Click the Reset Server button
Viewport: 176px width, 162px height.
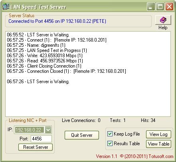36,147
